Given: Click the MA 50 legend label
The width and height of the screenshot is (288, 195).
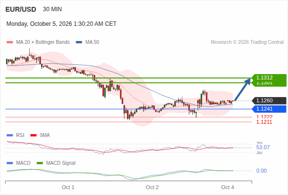Looking at the screenshot, I should tap(92, 42).
